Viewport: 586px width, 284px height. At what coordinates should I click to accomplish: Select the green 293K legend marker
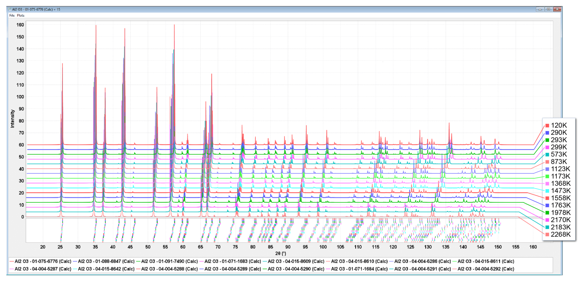coord(547,140)
